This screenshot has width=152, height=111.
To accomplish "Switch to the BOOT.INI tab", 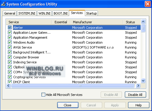I will (x=61, y=13).
